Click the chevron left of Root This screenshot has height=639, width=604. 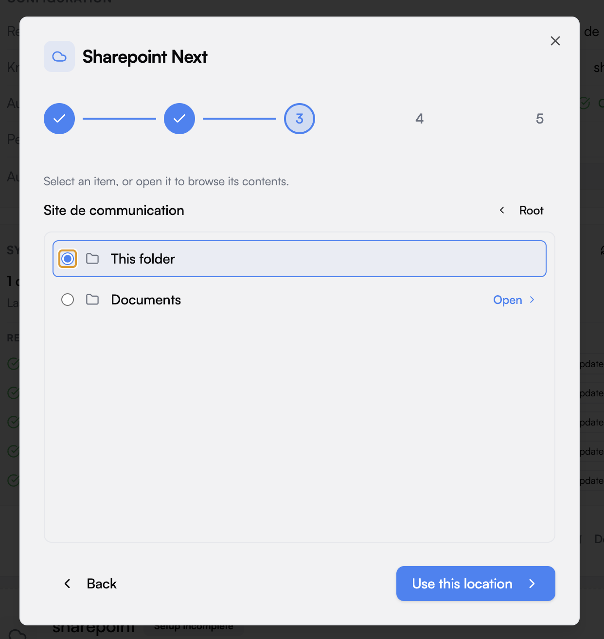point(502,210)
